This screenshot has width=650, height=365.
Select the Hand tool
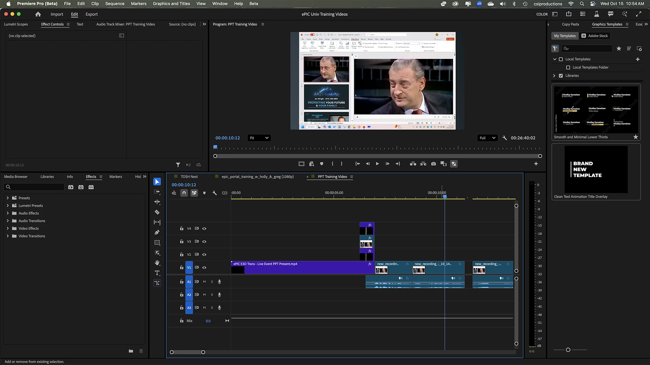pos(157,263)
